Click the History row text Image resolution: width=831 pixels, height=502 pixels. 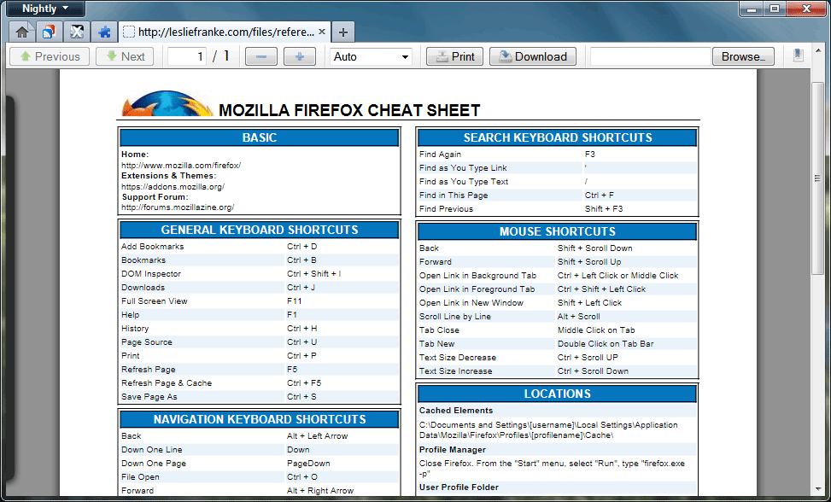point(135,329)
